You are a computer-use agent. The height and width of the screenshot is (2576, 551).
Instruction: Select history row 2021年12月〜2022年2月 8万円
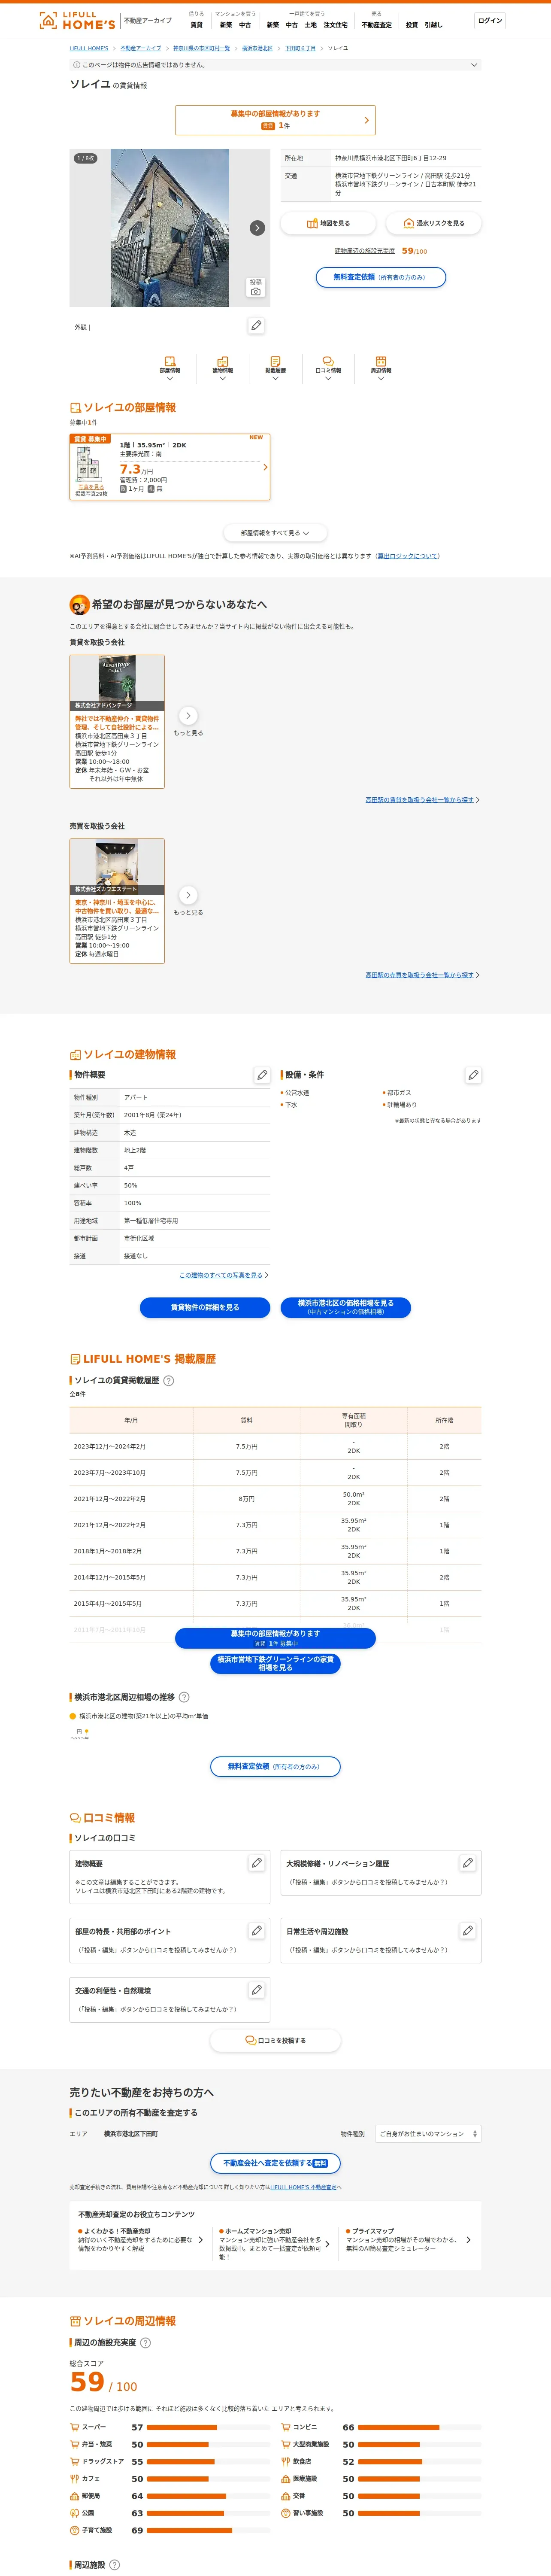click(275, 1499)
